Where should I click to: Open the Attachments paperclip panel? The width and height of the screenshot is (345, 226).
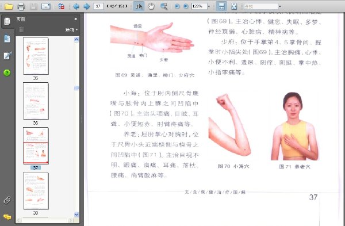(x=7, y=200)
